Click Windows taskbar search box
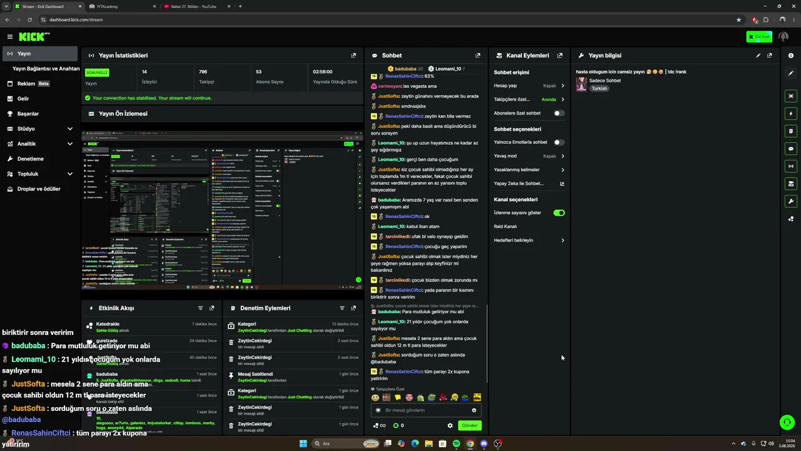 [345, 443]
